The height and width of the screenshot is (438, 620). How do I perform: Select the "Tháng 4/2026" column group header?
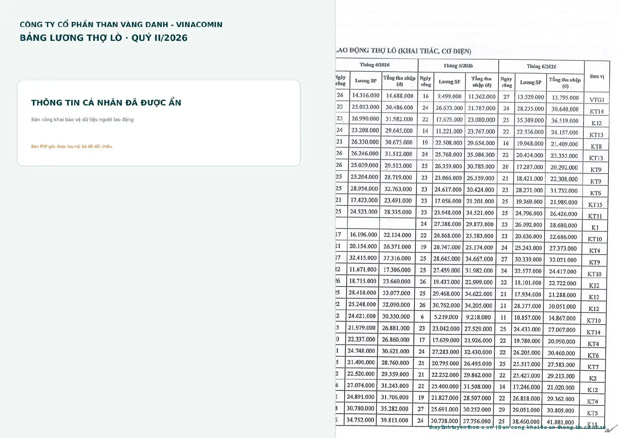coord(374,65)
